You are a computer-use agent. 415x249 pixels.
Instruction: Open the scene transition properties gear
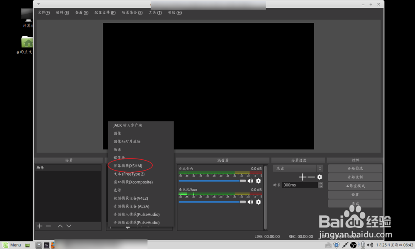[x=320, y=177]
